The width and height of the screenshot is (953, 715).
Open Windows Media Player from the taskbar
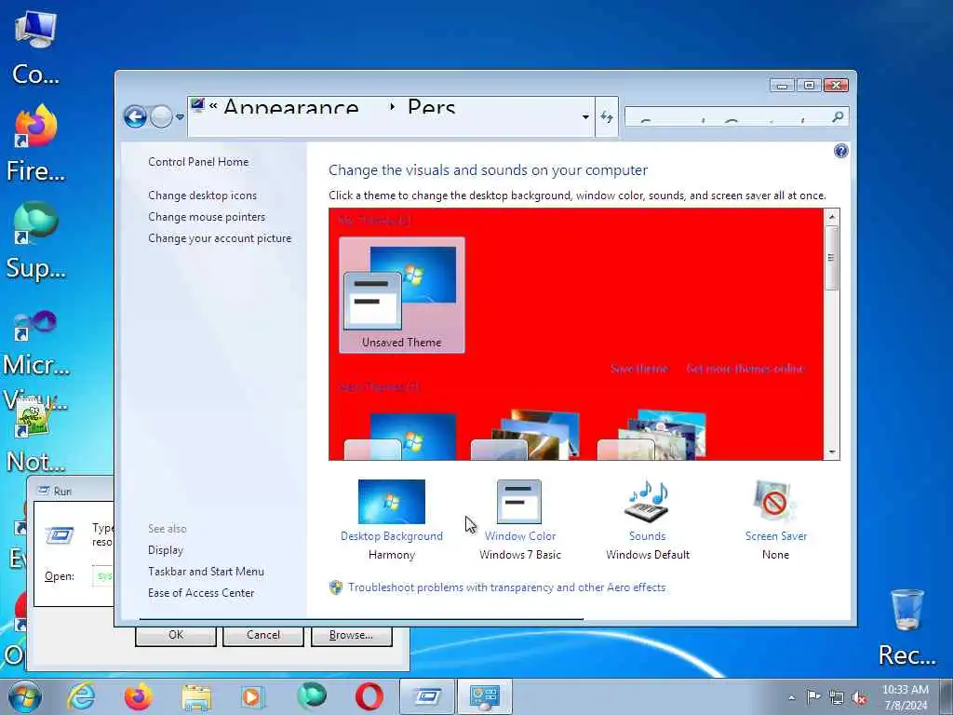point(252,696)
